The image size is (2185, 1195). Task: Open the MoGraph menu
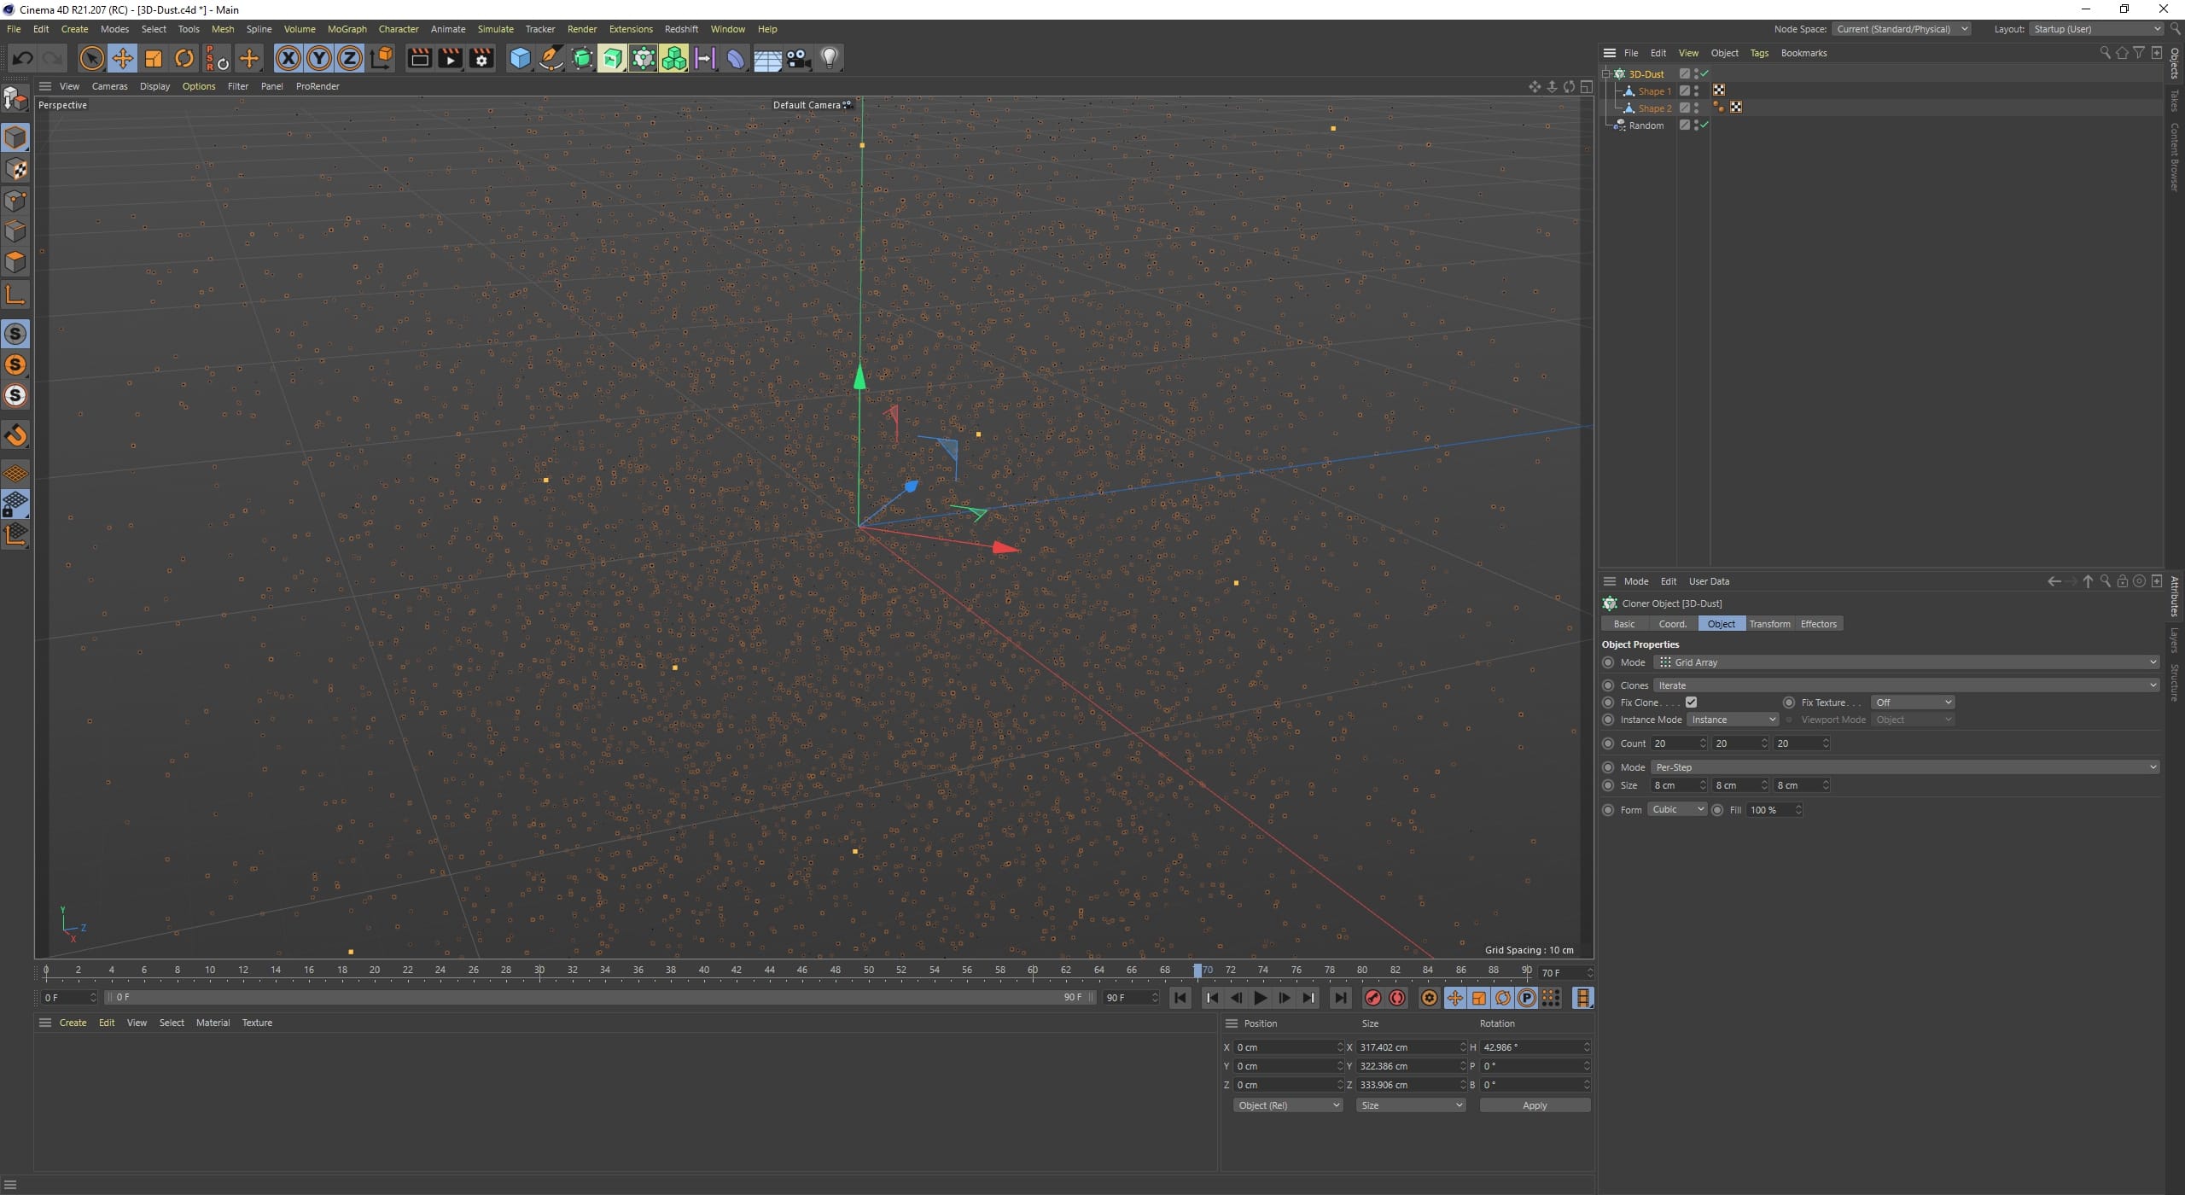[347, 29]
